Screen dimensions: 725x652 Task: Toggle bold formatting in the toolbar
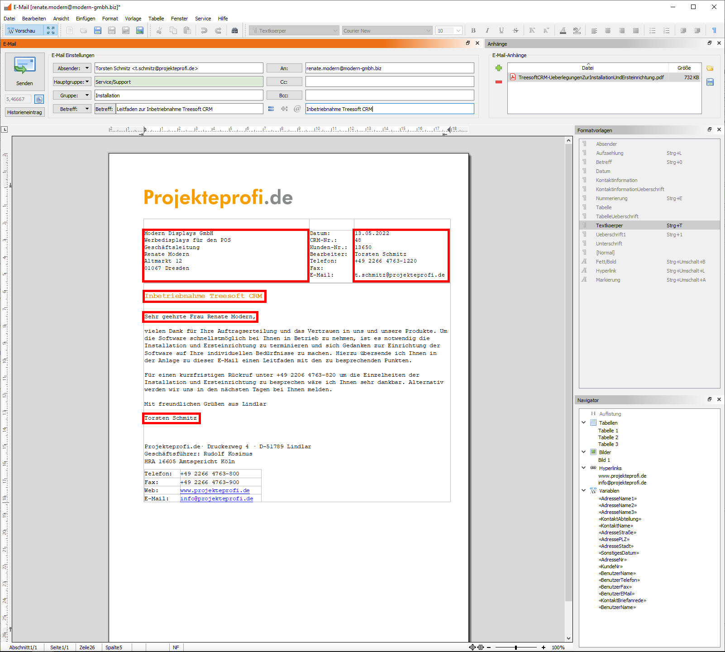click(x=473, y=31)
